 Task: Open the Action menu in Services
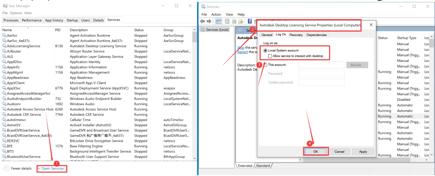pos(216,14)
